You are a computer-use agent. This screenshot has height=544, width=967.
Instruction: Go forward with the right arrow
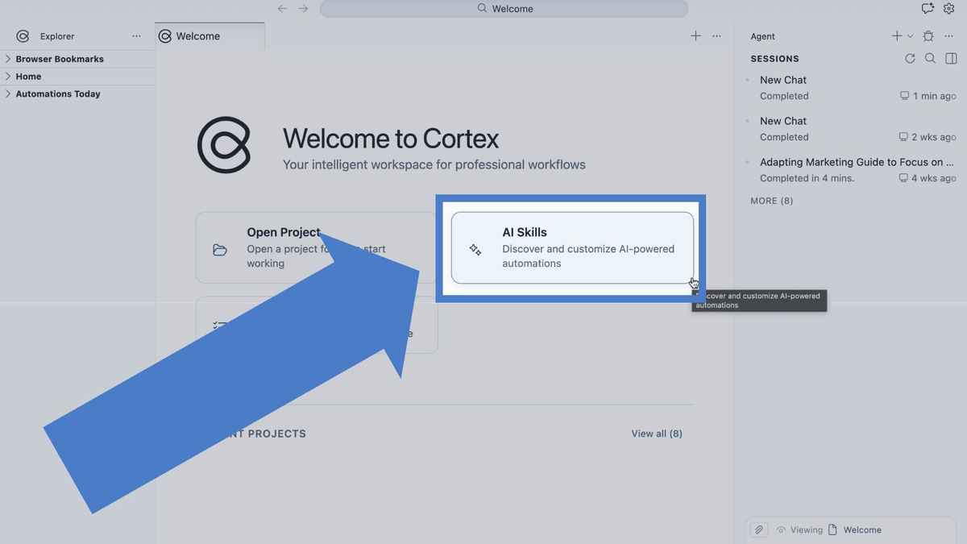tap(303, 8)
